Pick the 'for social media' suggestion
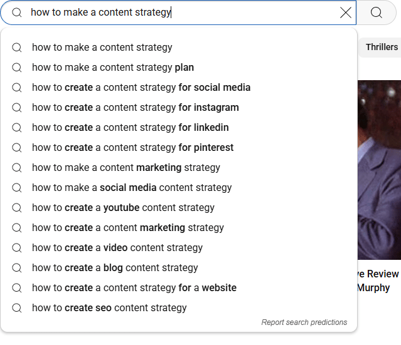Viewport: 401px width, 345px height. [141, 87]
